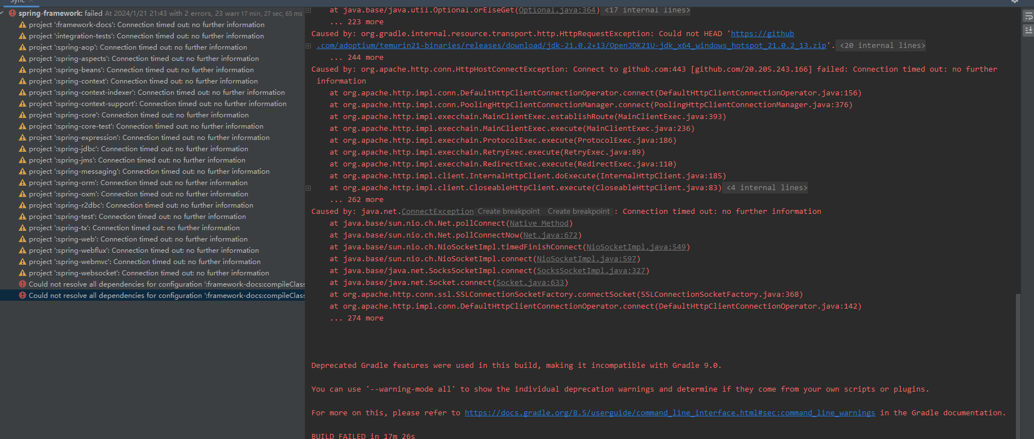Open the docs.gradle.org command line warnings link
The image size is (1034, 439).
click(670, 413)
